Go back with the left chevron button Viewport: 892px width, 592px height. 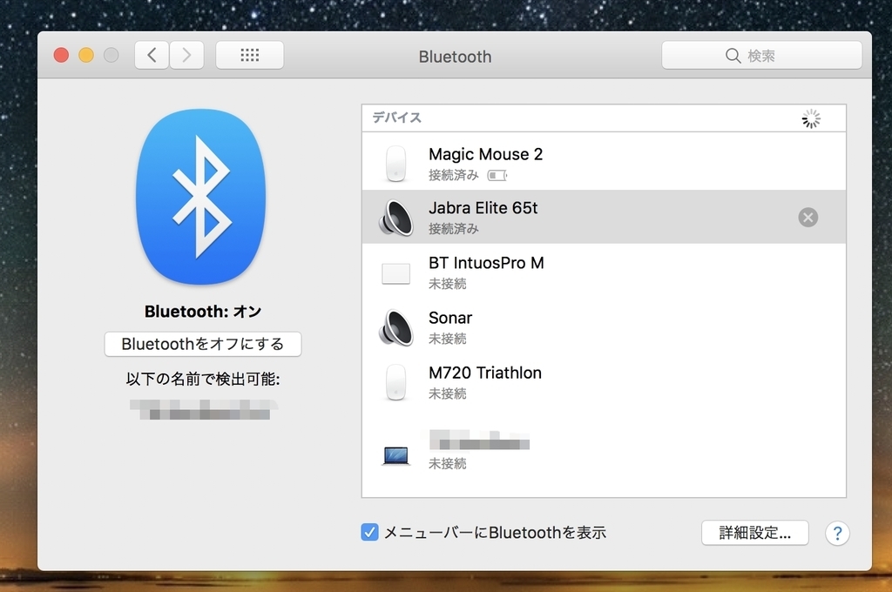tap(152, 55)
